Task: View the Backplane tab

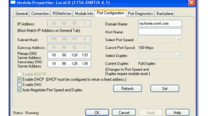Action: (x=165, y=13)
